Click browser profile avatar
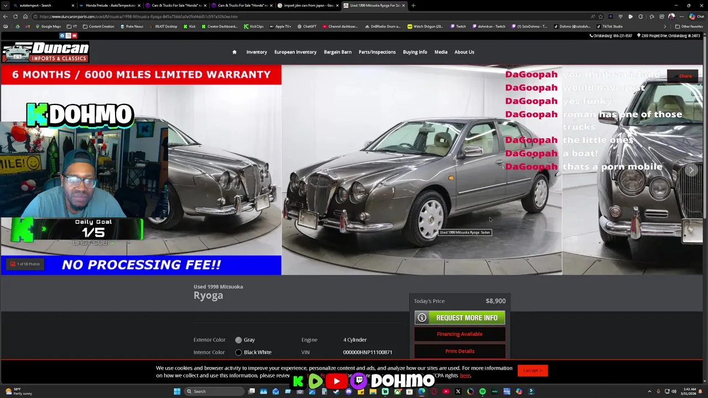Image resolution: width=708 pixels, height=398 pixels. [671, 17]
